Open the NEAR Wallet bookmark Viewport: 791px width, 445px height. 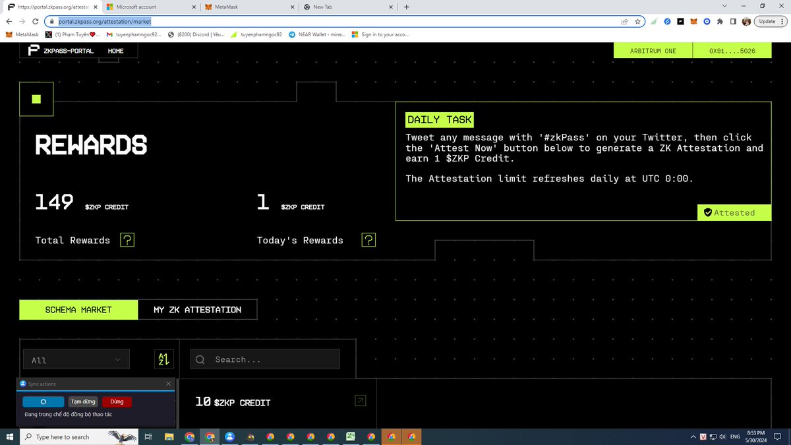coord(317,34)
